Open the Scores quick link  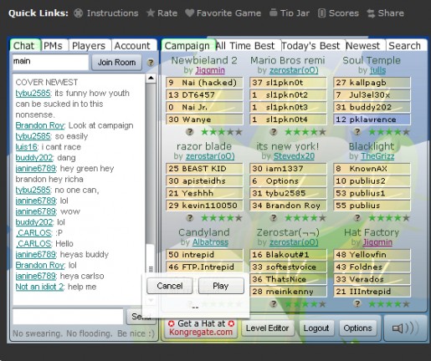tap(338, 13)
